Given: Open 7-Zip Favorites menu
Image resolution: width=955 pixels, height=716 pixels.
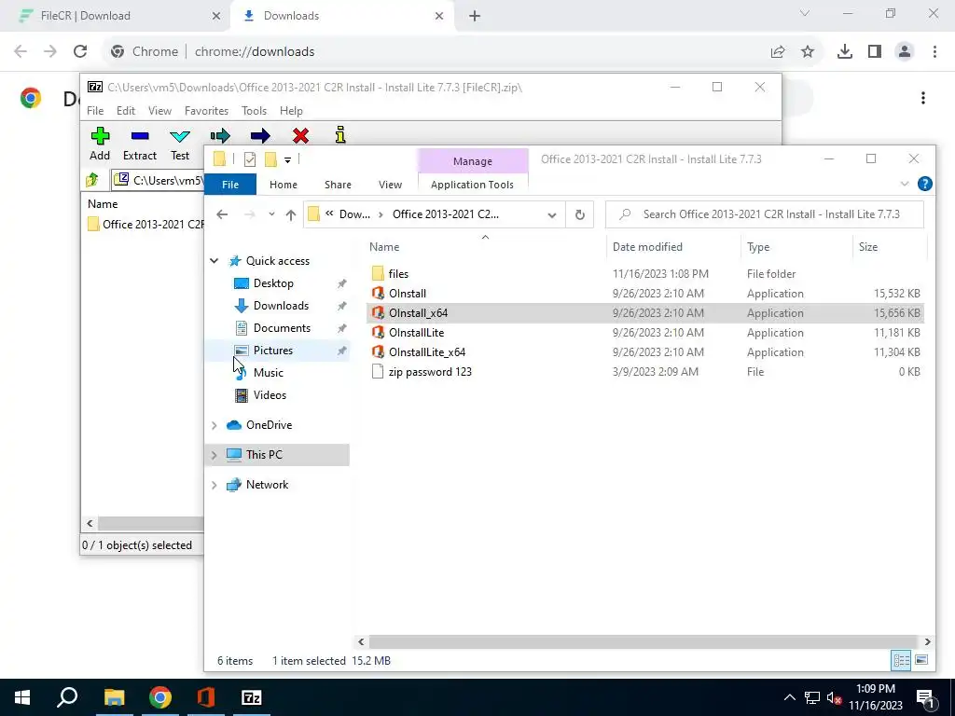Looking at the screenshot, I should (206, 111).
